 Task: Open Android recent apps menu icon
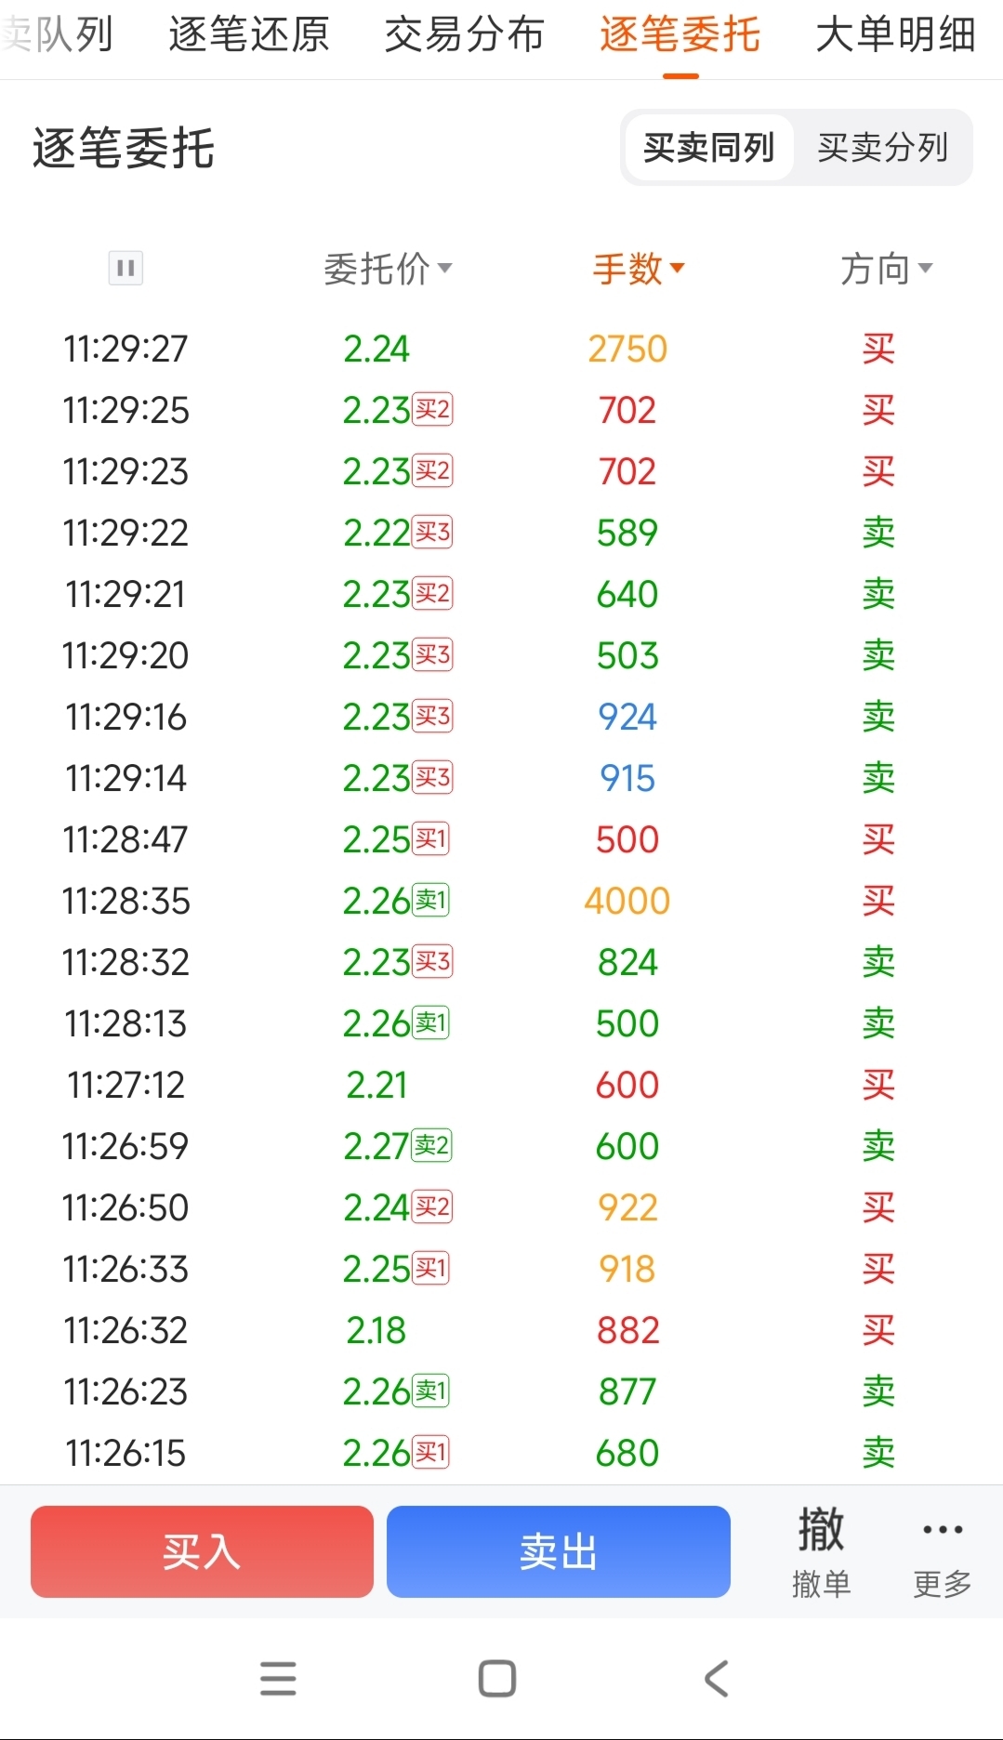[x=278, y=1679]
